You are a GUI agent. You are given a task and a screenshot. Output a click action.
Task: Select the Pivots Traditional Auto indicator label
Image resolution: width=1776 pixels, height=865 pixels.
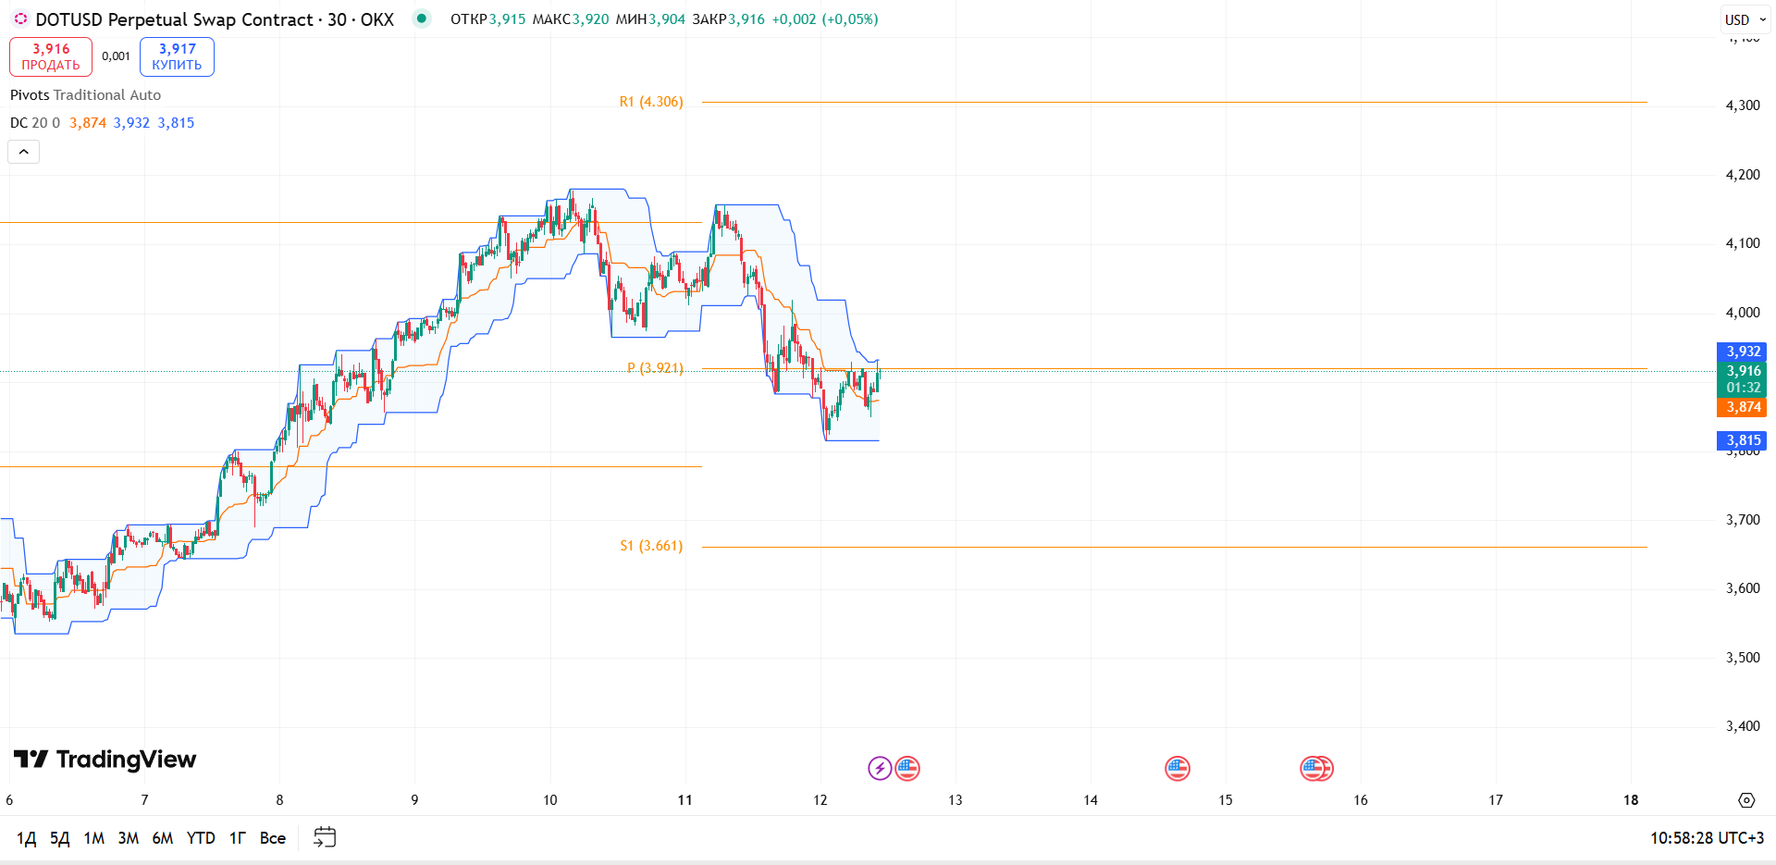[x=85, y=95]
